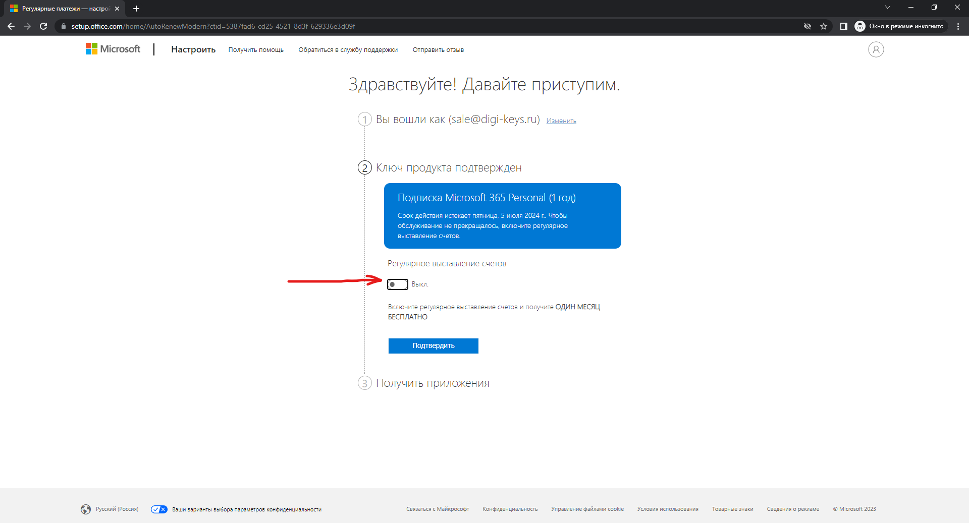This screenshot has width=969, height=523.
Task: Bookmark this page with star icon
Action: pos(824,26)
